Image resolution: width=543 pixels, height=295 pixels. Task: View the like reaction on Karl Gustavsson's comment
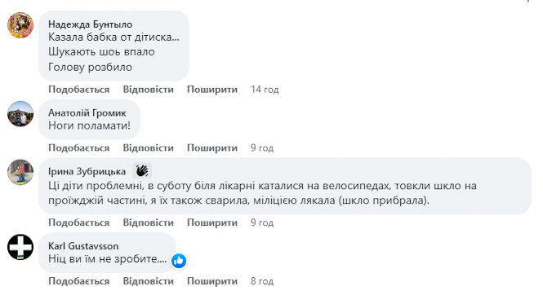(179, 261)
